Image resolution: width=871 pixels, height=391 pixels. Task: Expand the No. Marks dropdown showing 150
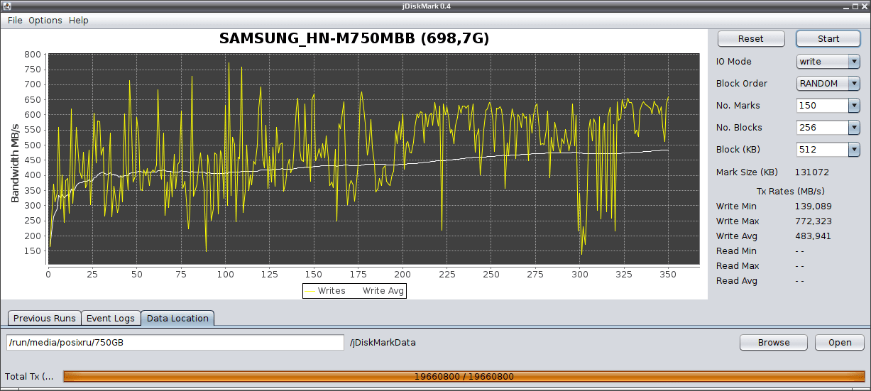coord(828,106)
